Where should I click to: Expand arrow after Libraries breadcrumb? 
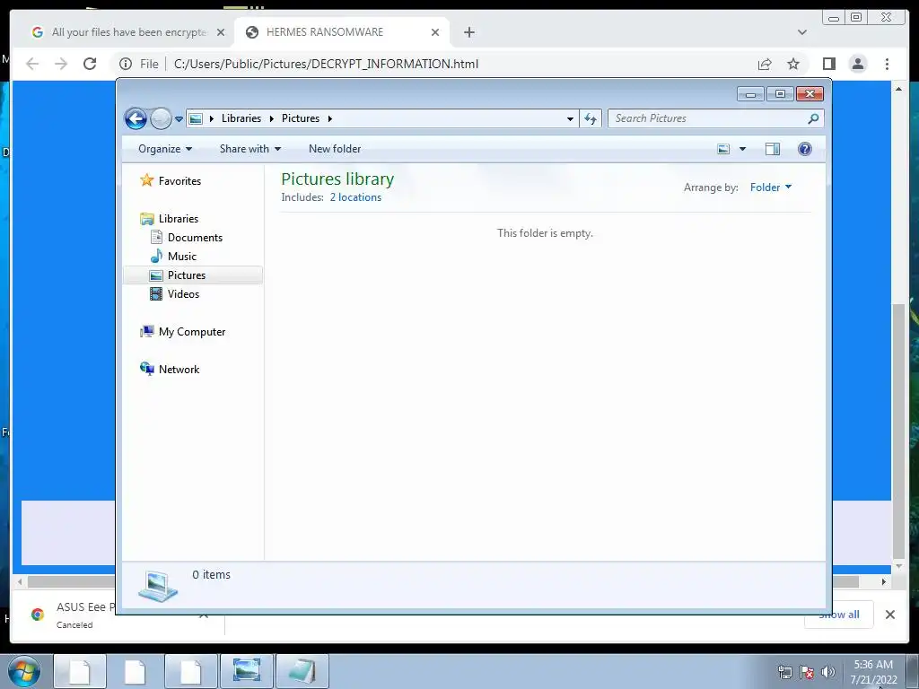pos(271,118)
